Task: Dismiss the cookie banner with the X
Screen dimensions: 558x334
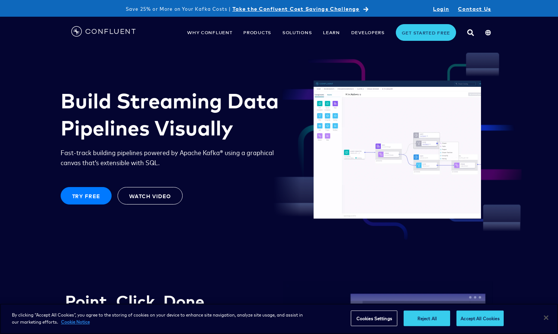Action: [546, 318]
